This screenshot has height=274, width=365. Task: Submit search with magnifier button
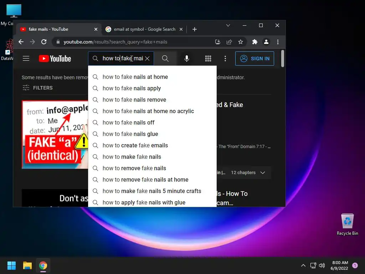[x=165, y=59]
